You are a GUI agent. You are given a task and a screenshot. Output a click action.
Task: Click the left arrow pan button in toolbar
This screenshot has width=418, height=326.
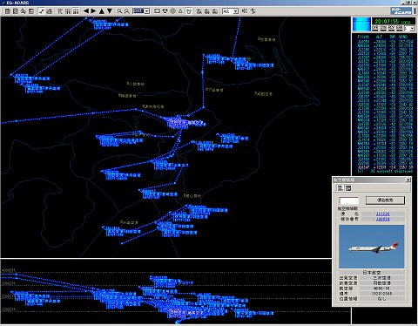86,11
